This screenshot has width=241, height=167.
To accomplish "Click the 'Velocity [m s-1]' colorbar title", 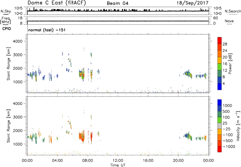I will (x=238, y=126).
